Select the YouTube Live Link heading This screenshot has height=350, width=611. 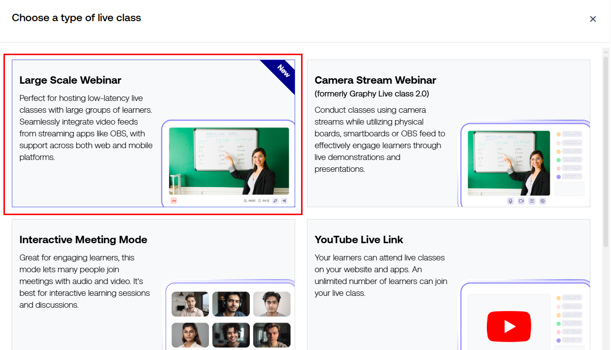click(359, 240)
